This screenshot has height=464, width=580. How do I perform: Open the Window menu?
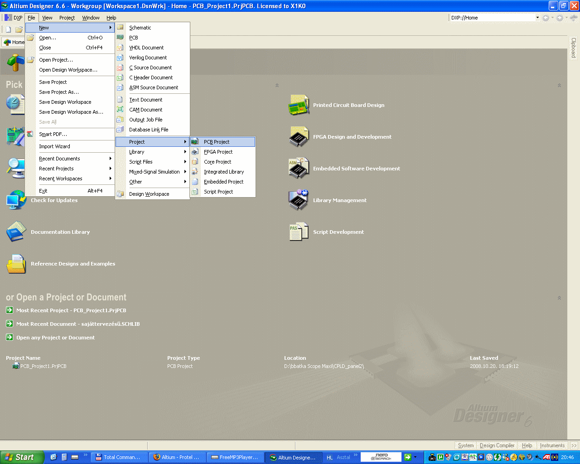coord(91,18)
